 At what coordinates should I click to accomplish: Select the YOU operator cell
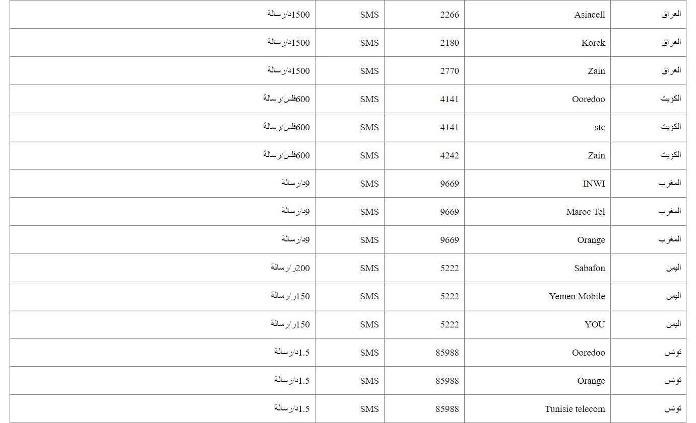[595, 324]
